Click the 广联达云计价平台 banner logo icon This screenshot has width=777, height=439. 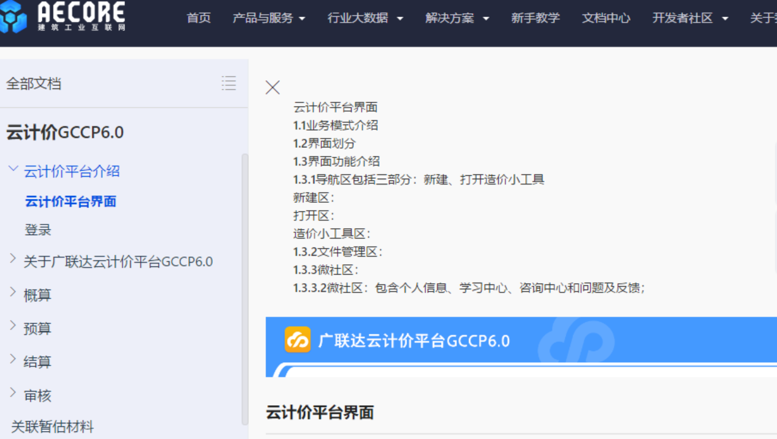[298, 340]
